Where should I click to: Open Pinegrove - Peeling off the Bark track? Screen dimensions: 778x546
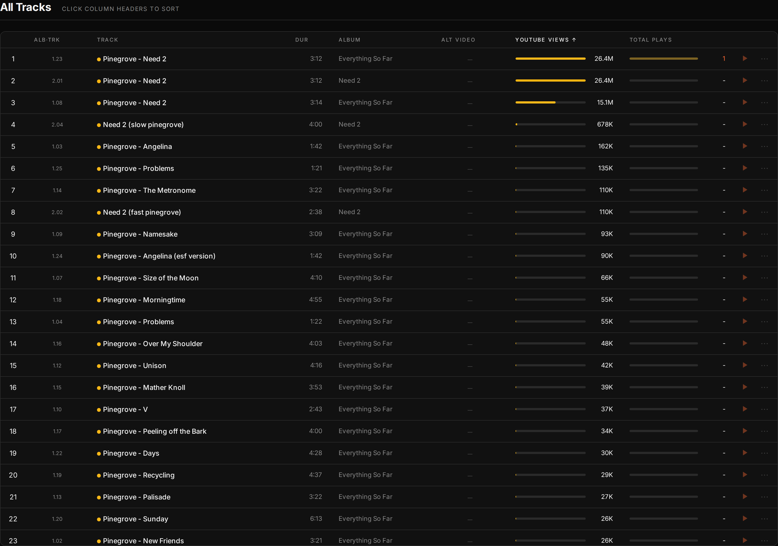coord(155,431)
